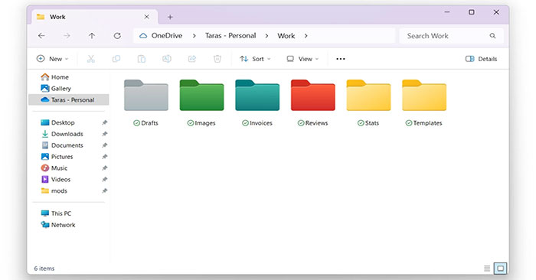Screen dimensions: 536x280
Task: Click the Cut scissors icon
Action: tap(90, 59)
